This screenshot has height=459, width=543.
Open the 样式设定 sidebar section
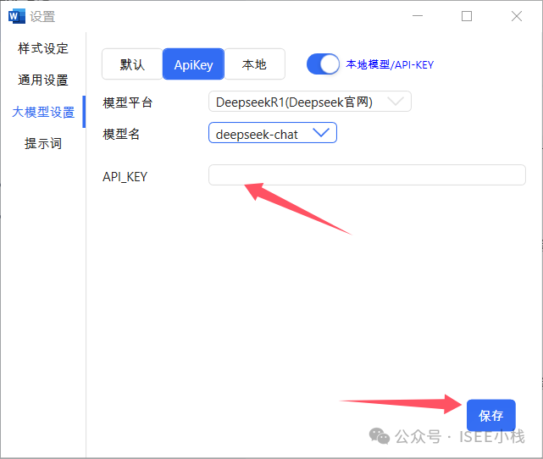(43, 48)
